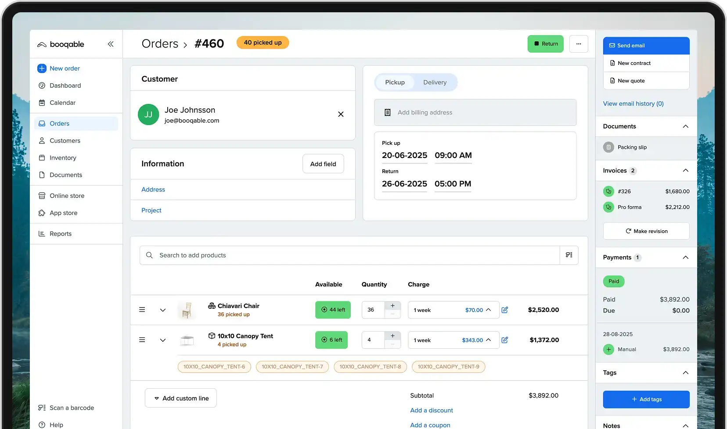The height and width of the screenshot is (429, 727).
Task: Click the Make revision button
Action: (646, 231)
